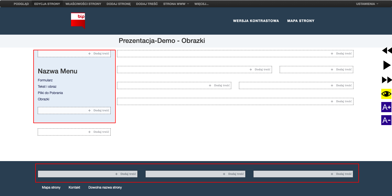Open Właściwości strony in toolbar
Image resolution: width=392 pixels, height=196 pixels.
pos(83,4)
